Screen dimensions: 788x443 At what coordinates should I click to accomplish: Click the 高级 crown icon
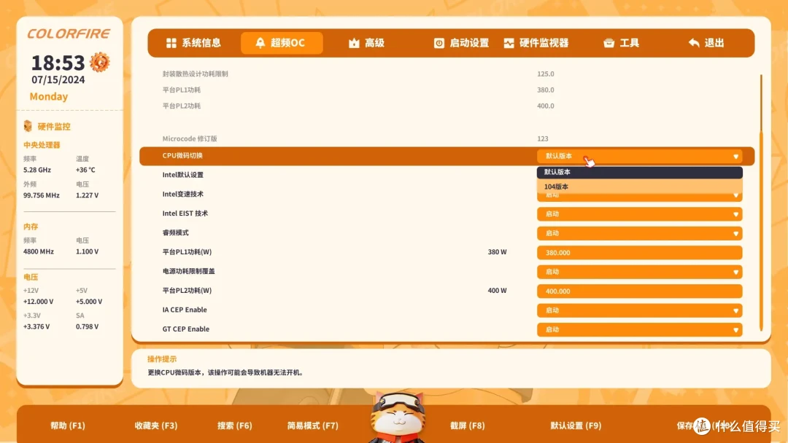pyautogui.click(x=354, y=43)
